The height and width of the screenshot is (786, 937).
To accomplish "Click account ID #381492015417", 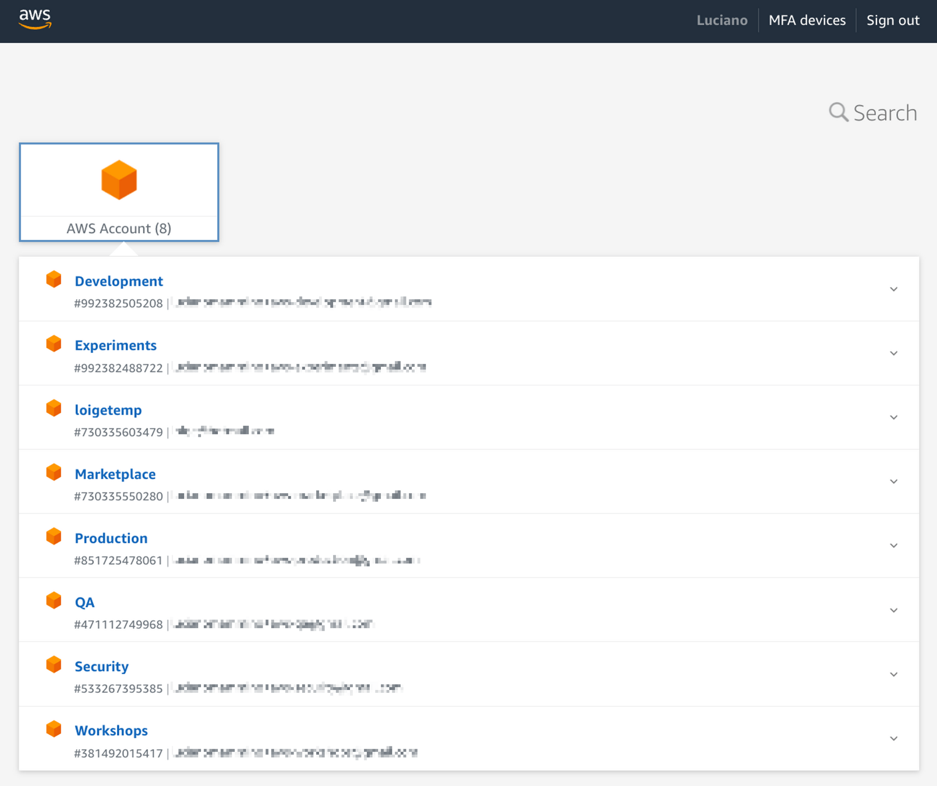I will coord(118,753).
